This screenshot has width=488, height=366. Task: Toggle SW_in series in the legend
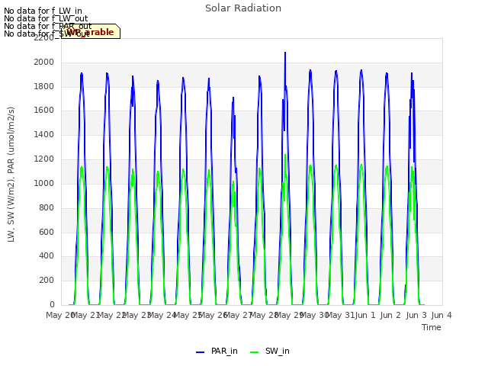point(270,352)
